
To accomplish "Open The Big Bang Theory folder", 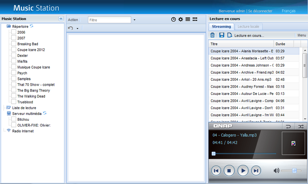I will pyautogui.click(x=33, y=90).
